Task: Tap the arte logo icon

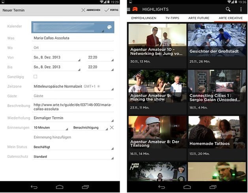Action: click(x=135, y=9)
